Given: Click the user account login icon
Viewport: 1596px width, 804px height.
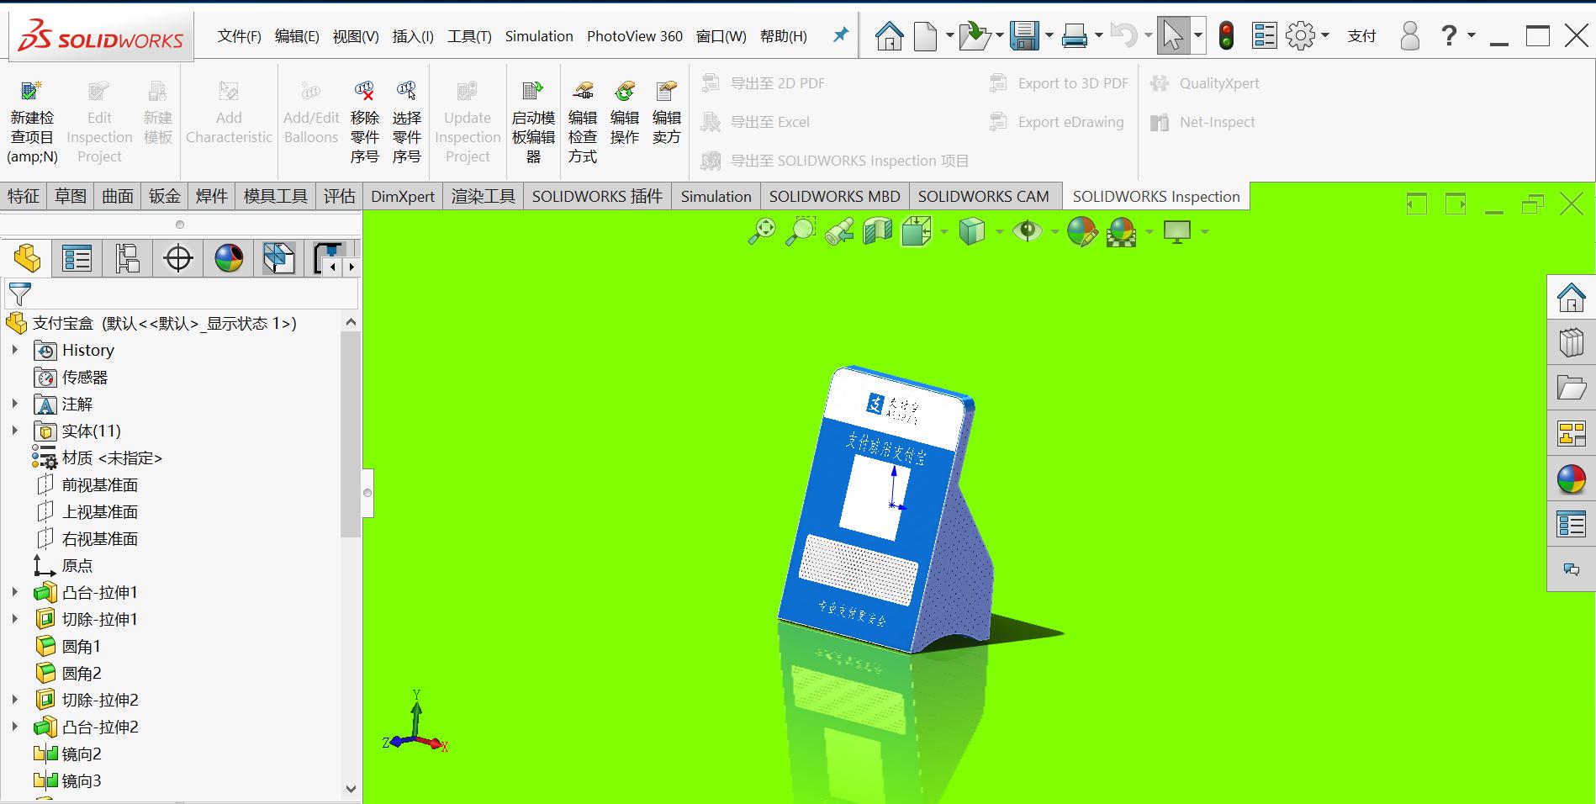Looking at the screenshot, I should [1409, 36].
